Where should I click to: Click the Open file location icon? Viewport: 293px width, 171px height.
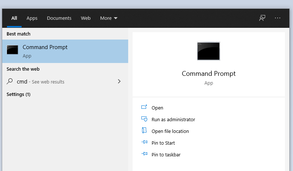144,130
